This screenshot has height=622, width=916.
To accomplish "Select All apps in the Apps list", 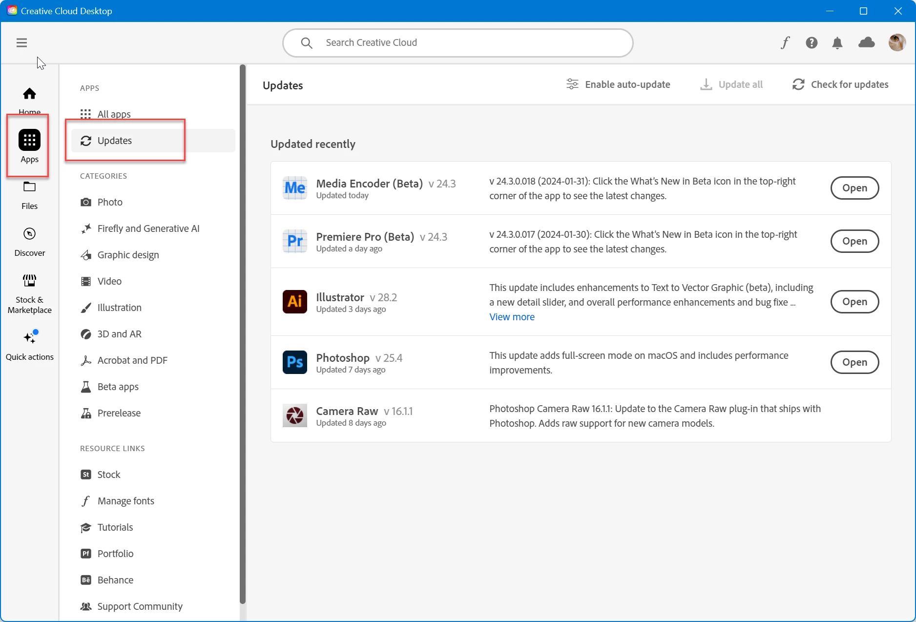I will [153, 114].
